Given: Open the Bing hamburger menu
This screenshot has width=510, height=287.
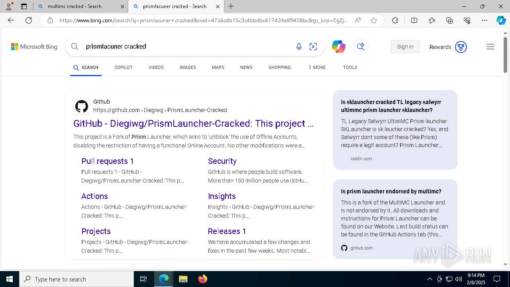Looking at the screenshot, I should pos(490,47).
